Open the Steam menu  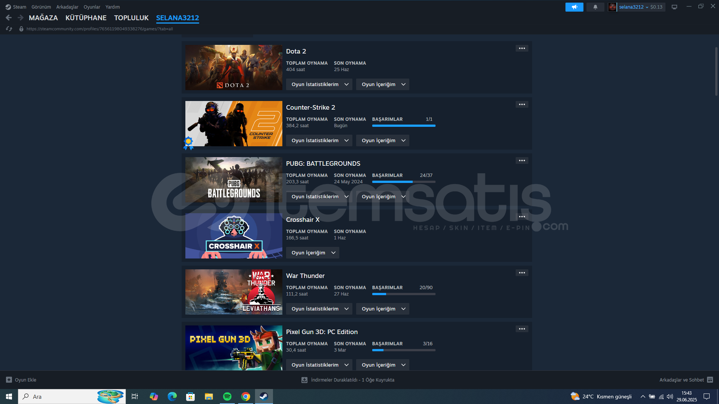(x=19, y=7)
